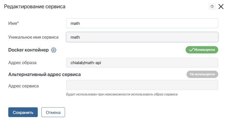Click the empty Адрес сервиса field

click(142, 85)
